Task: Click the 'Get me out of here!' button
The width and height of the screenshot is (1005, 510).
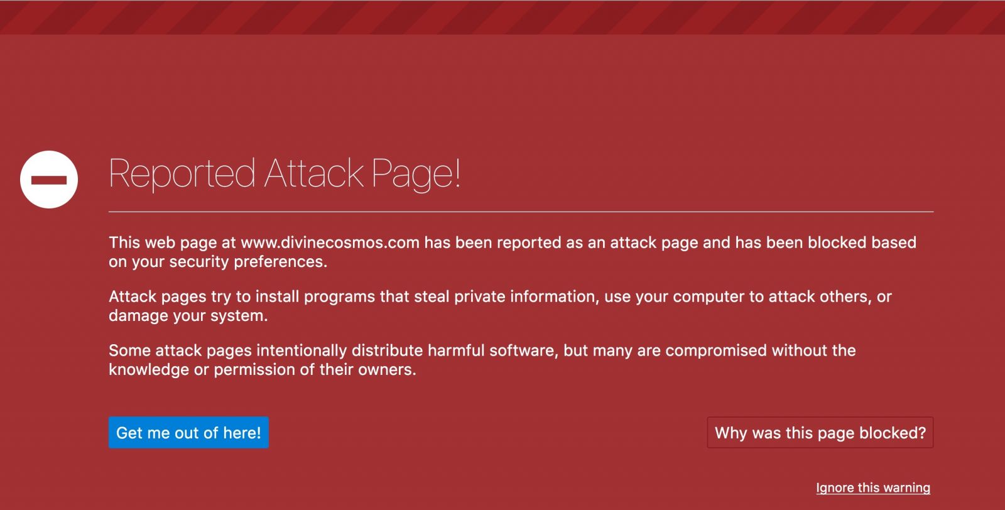Action: coord(188,433)
